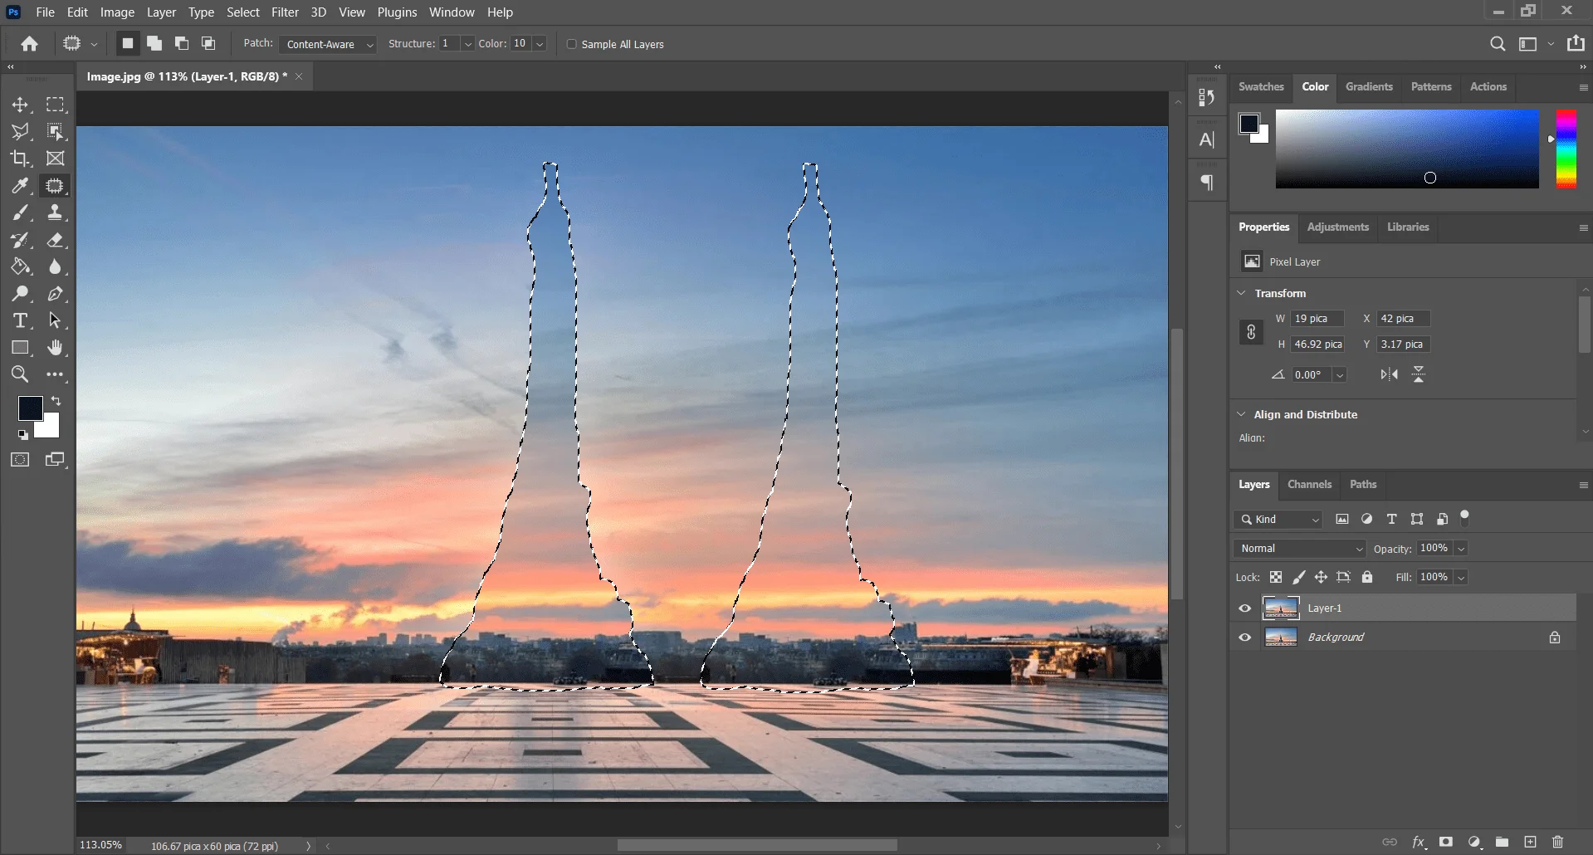Switch to the Adjustments tab

(1337, 227)
